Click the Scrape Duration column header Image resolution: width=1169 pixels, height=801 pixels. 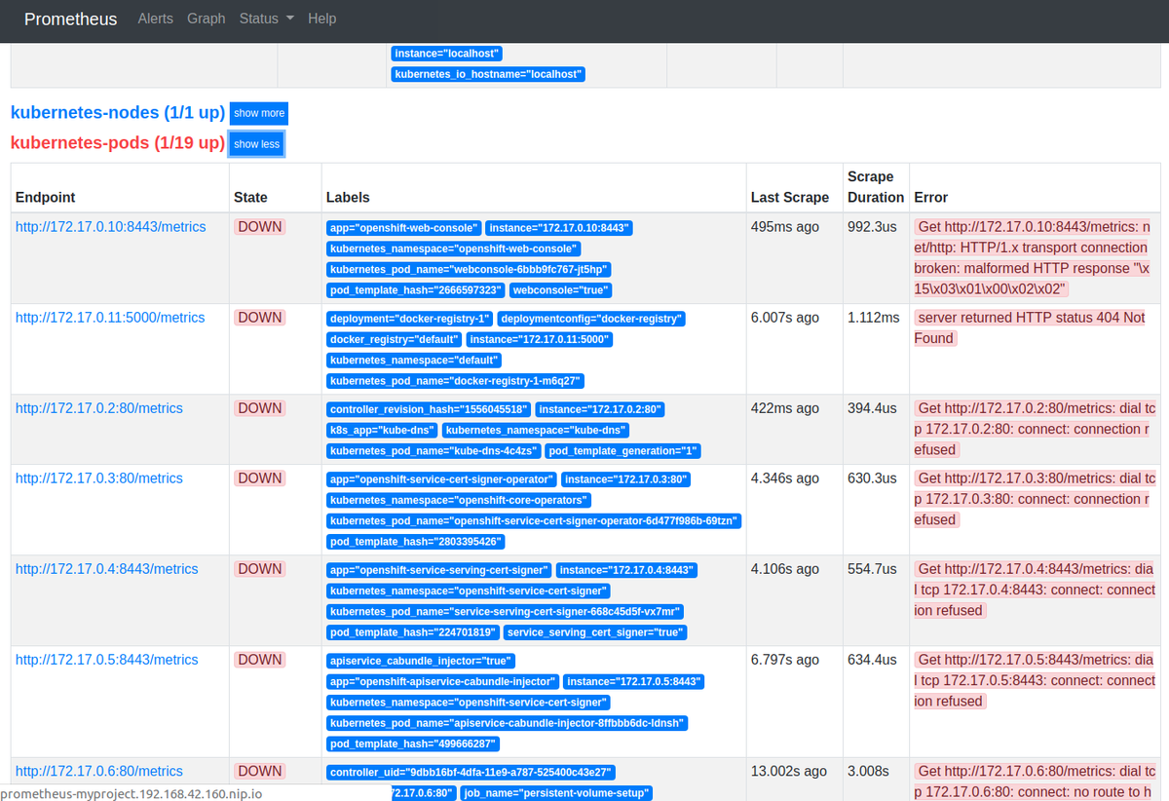pos(876,187)
